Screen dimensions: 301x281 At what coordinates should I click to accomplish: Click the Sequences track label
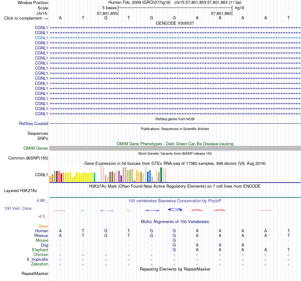tap(38, 134)
